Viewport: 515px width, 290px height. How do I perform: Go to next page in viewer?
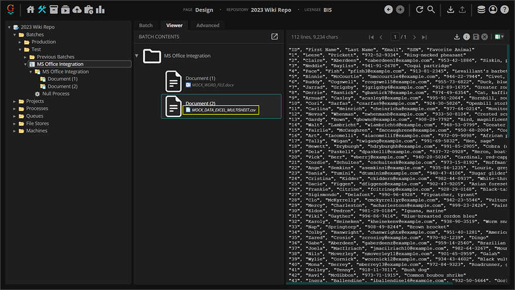(414, 37)
